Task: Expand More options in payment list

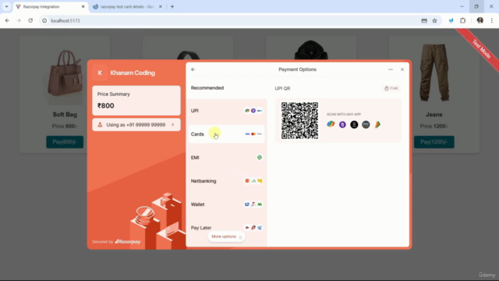Action: click(x=227, y=237)
